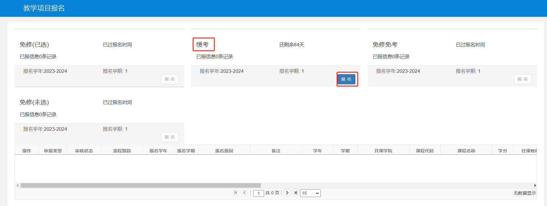The image size is (547, 206).
Task: Click 报名 button under 免修免考
Action: pyautogui.click(x=523, y=79)
